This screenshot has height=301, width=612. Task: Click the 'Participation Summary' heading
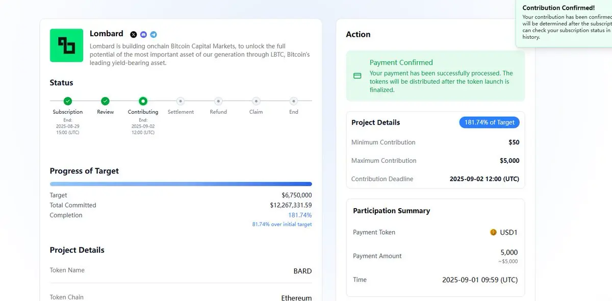pyautogui.click(x=392, y=211)
